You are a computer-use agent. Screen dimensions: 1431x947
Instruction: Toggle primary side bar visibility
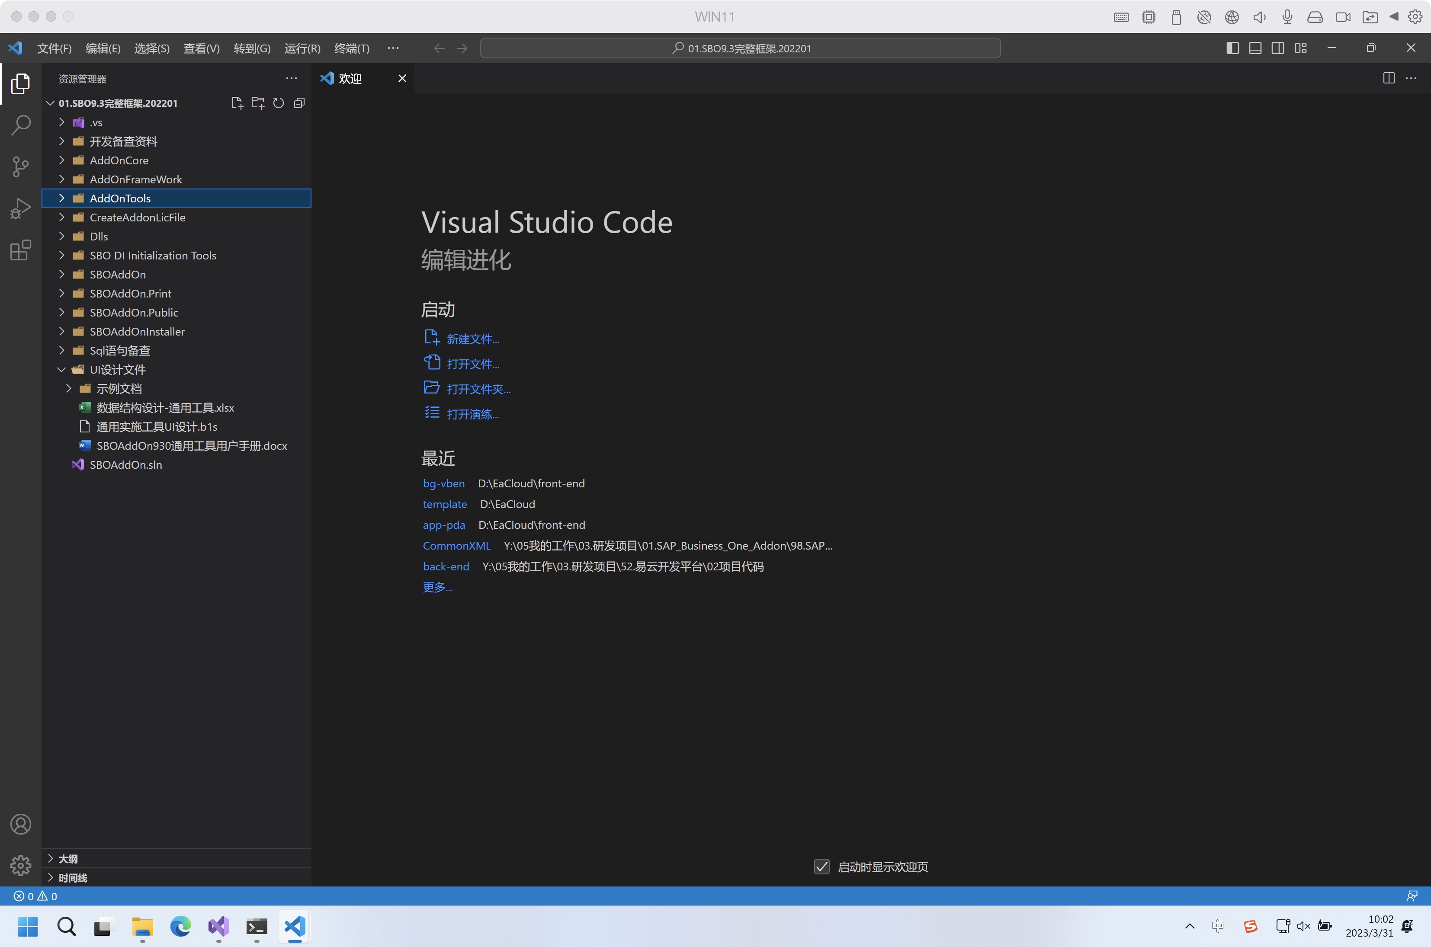click(1232, 48)
